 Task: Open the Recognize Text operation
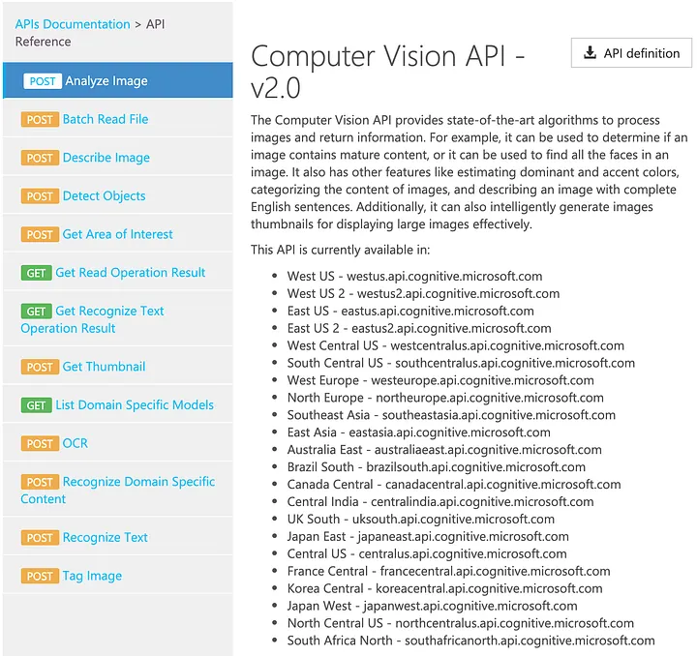(x=105, y=537)
